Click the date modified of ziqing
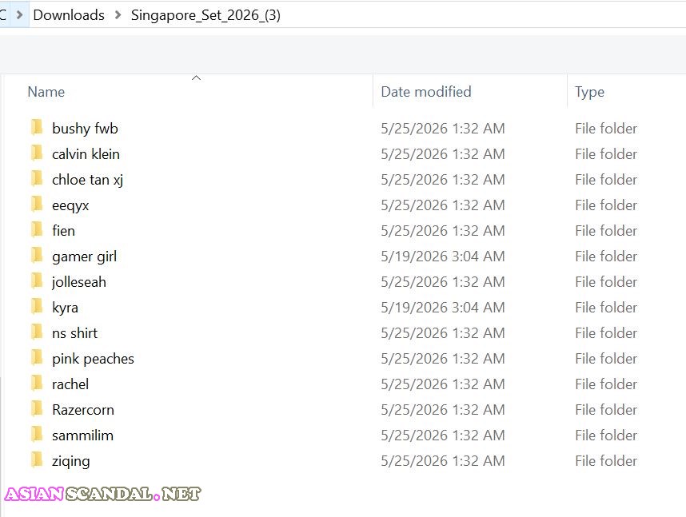686x517 pixels. (x=443, y=461)
